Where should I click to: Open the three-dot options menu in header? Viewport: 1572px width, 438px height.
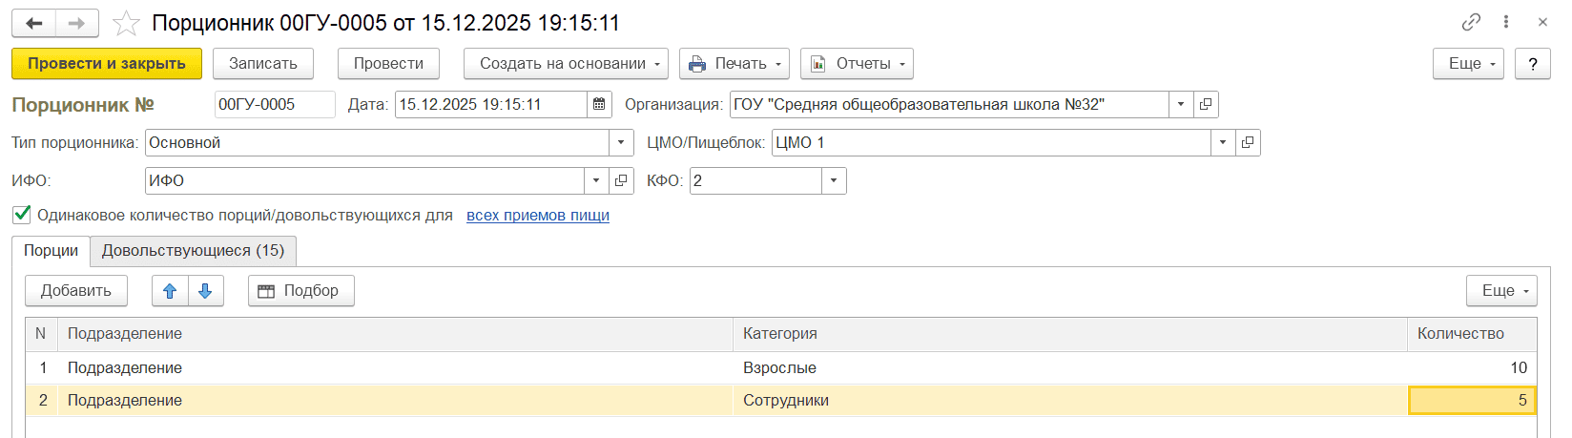coord(1506,22)
